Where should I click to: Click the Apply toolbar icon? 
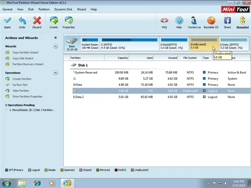tap(7, 22)
